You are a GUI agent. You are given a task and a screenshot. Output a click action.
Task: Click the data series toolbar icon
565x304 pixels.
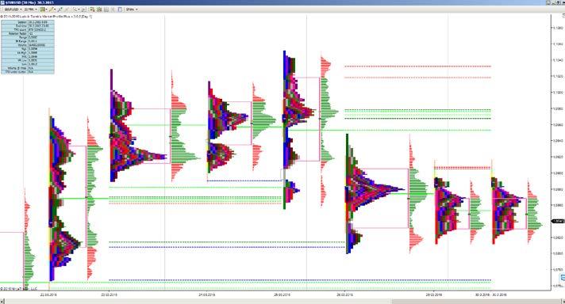tap(92, 9)
